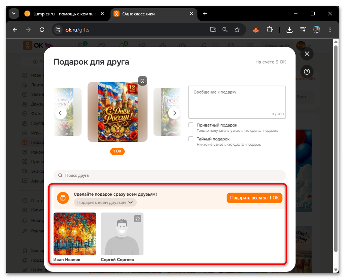This screenshot has height=279, width=345.
Task: Click the 1 ОК price badge
Action: 117,151
